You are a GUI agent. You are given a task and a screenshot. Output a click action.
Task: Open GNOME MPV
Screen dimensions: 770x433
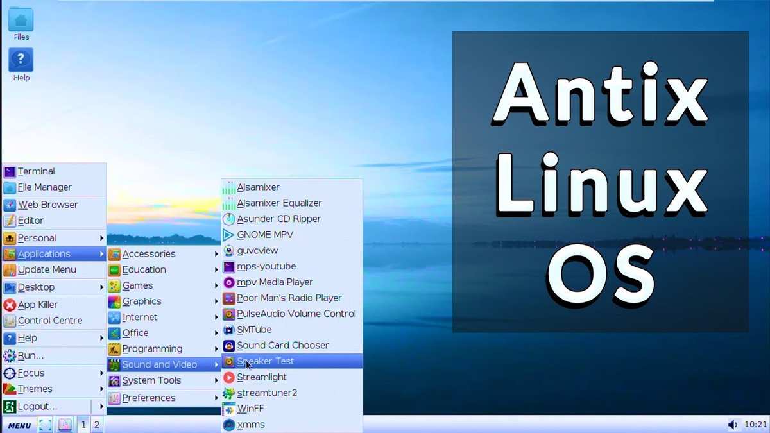coord(264,234)
